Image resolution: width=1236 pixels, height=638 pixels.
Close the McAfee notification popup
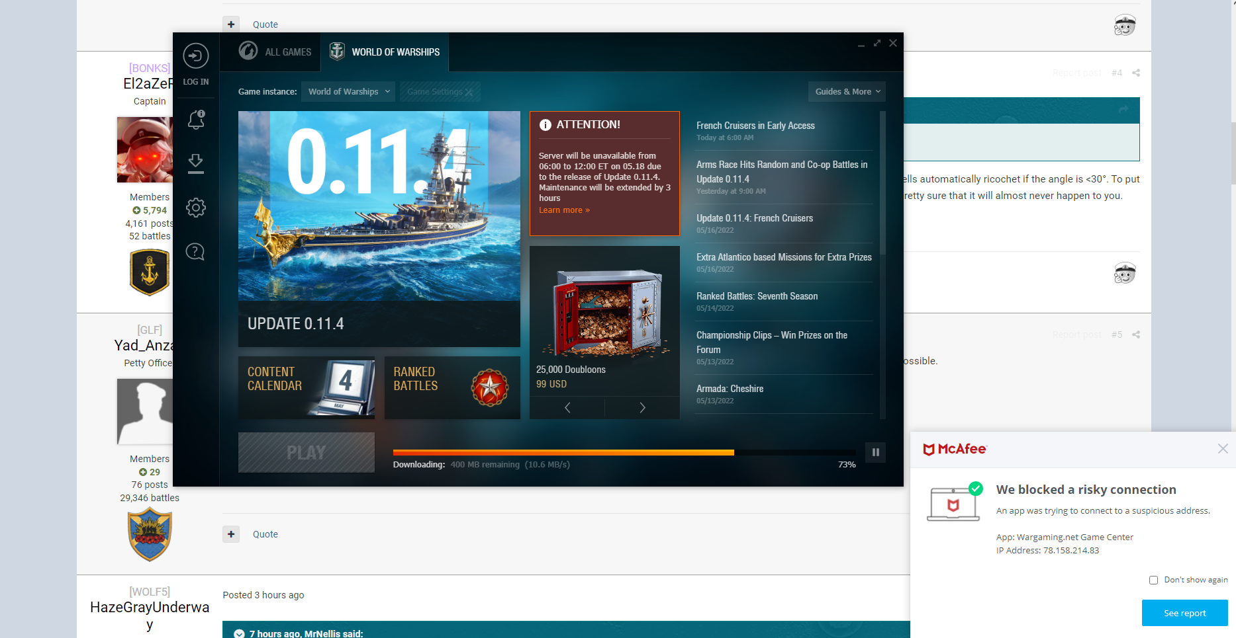[1222, 449]
